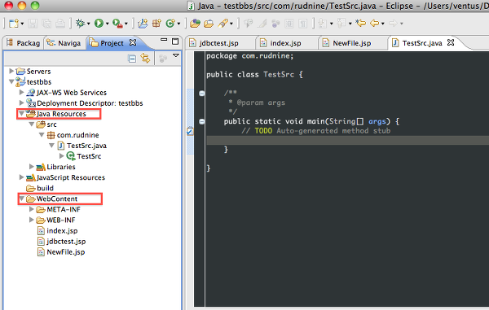Click the Run External Tools icon
This screenshot has width=489, height=310.
[x=117, y=24]
